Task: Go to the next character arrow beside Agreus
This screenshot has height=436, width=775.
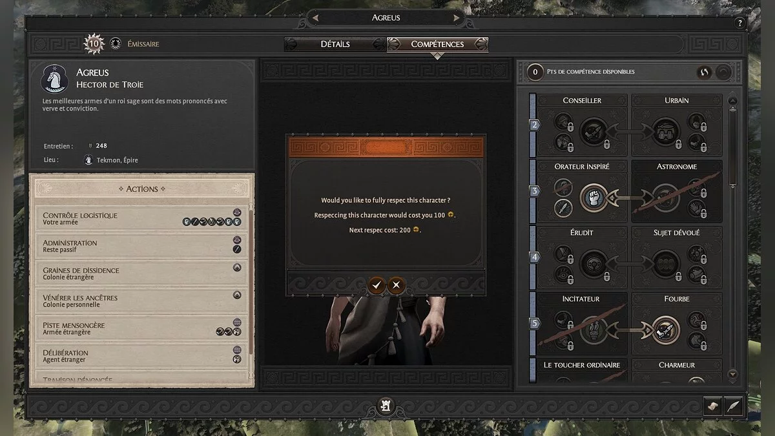Action: pyautogui.click(x=457, y=18)
